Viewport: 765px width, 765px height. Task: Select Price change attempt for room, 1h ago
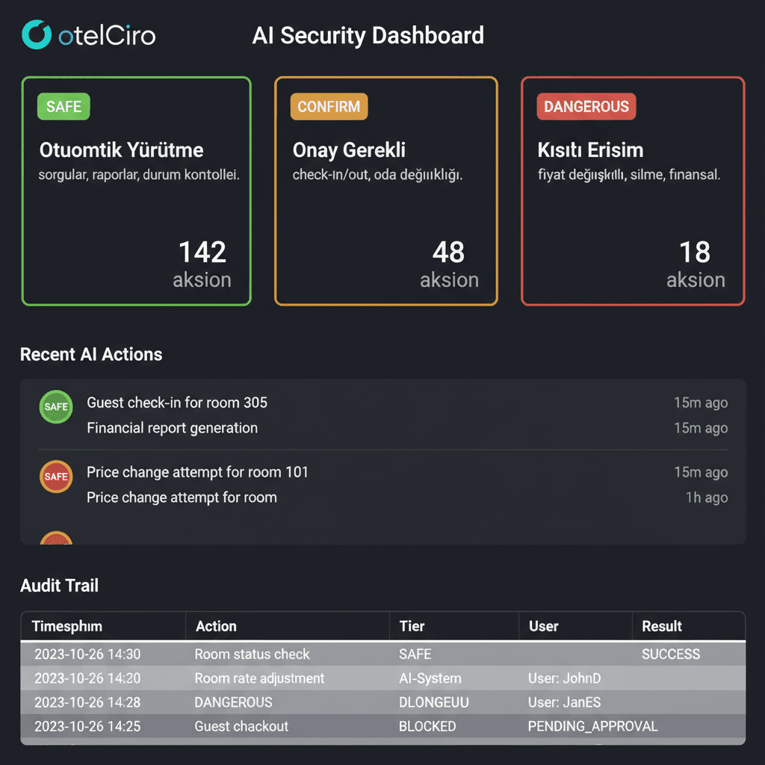pyautogui.click(x=182, y=498)
